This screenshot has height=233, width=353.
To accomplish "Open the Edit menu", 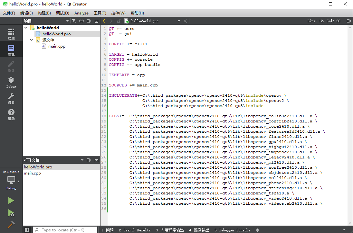I will 26,13.
